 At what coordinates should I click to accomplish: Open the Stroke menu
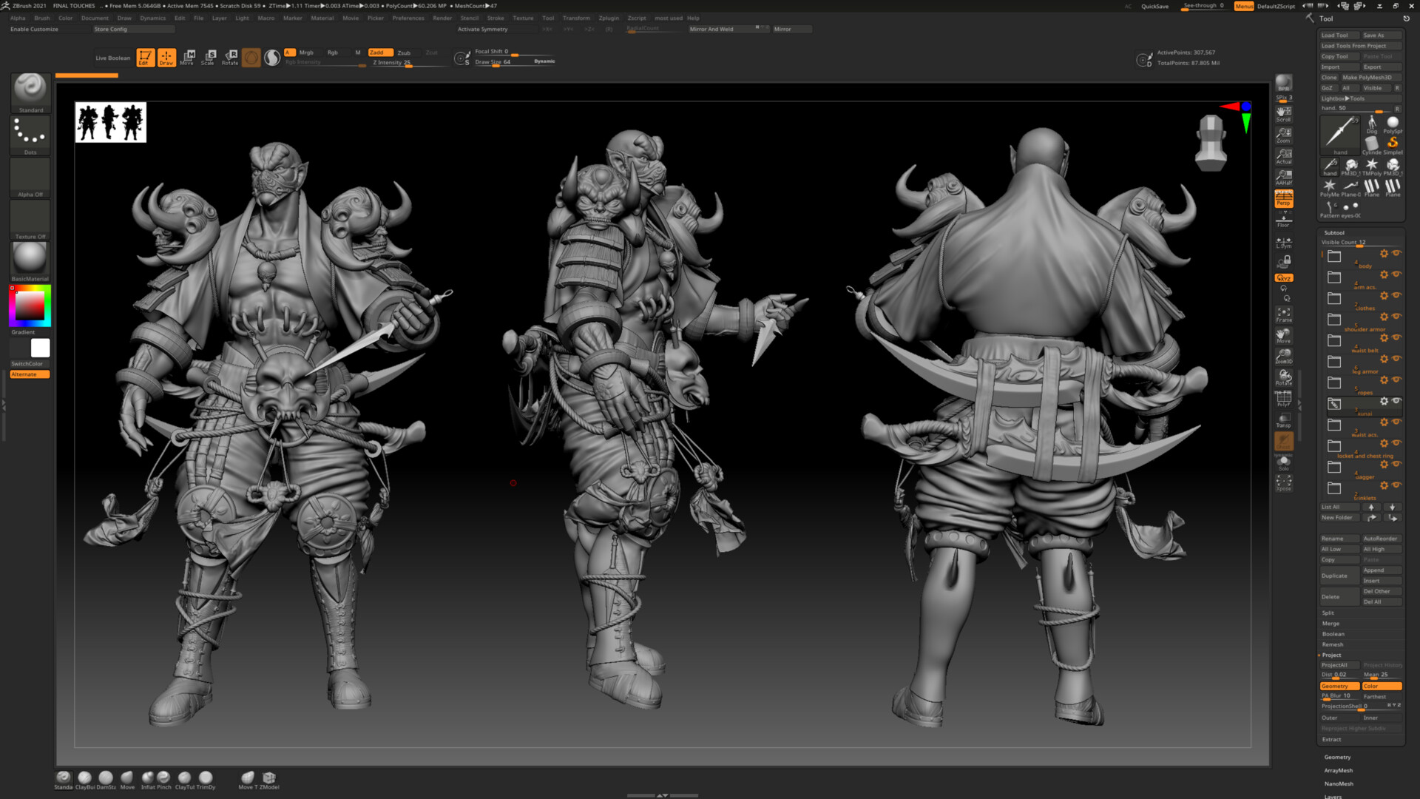tap(495, 18)
